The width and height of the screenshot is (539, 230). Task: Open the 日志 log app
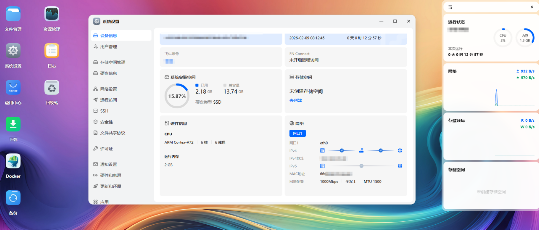pyautogui.click(x=52, y=51)
